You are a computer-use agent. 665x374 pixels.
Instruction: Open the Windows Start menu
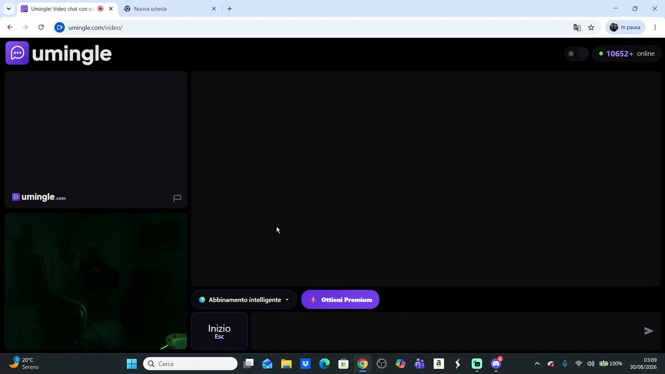pos(132,364)
